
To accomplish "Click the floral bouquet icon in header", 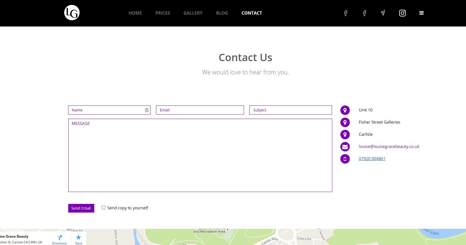I will pyautogui.click(x=383, y=13).
